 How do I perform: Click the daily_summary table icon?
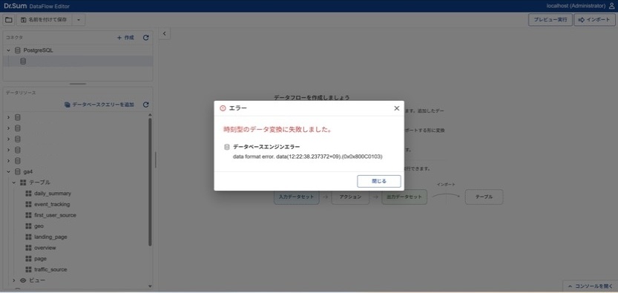[28, 194]
